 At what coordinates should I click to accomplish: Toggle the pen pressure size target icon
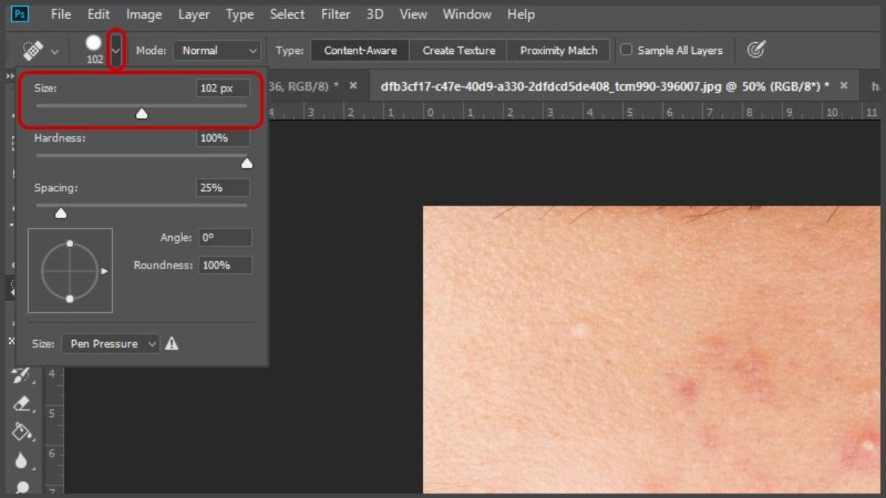click(755, 49)
